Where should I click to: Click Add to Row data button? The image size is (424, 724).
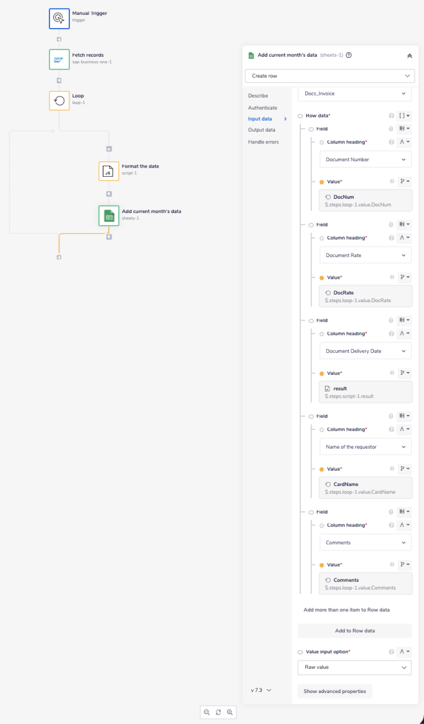pyautogui.click(x=354, y=631)
